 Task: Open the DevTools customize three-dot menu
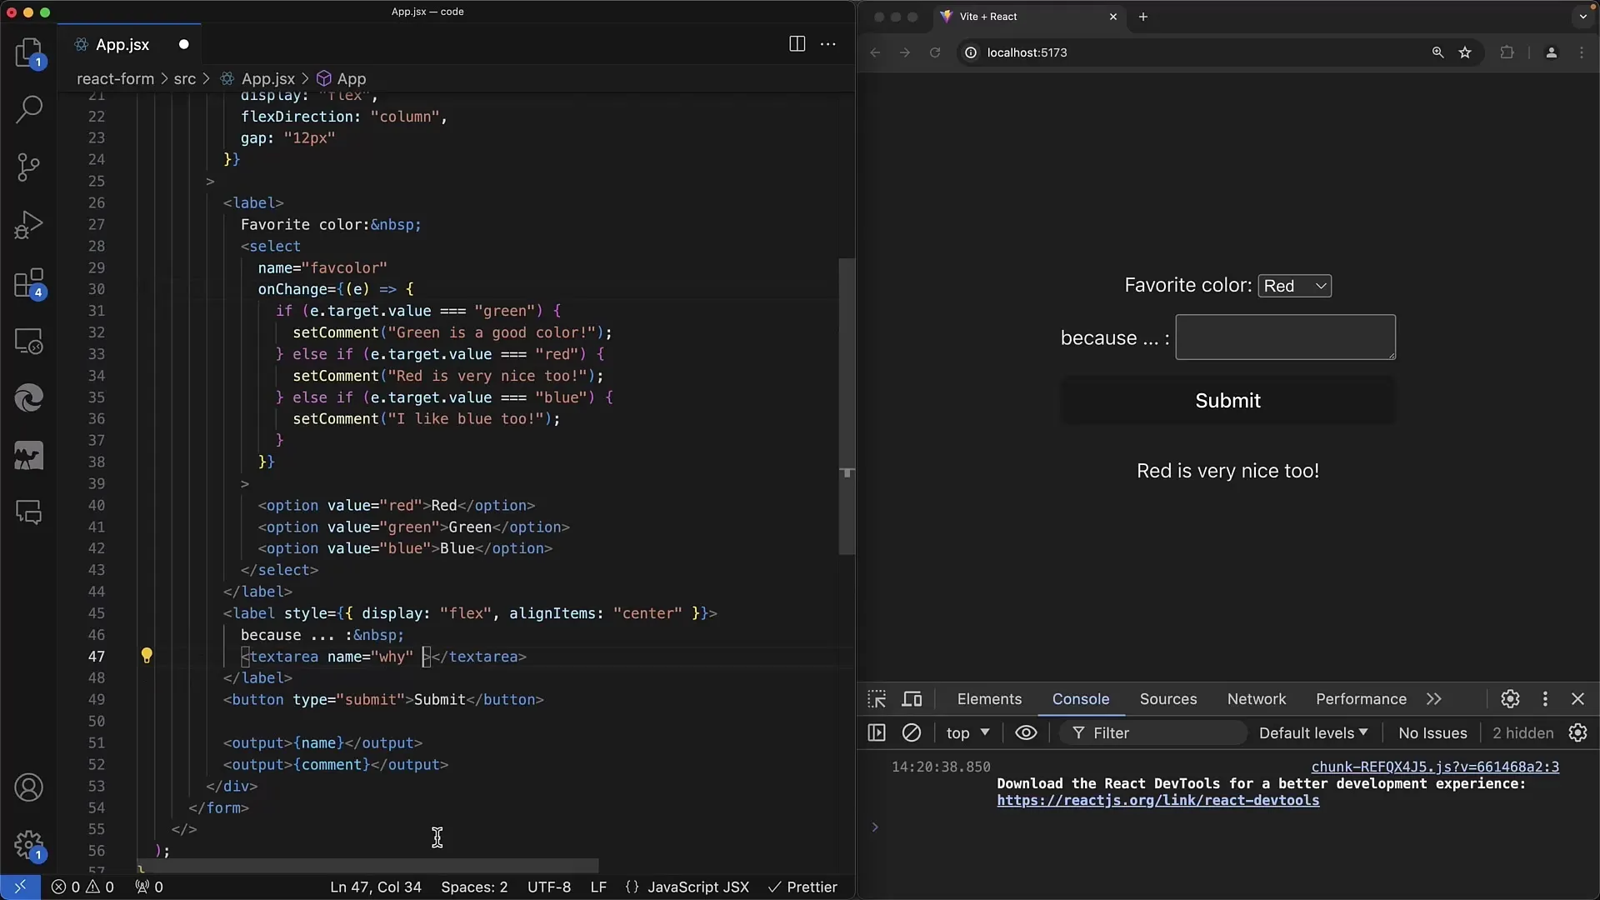1545,699
